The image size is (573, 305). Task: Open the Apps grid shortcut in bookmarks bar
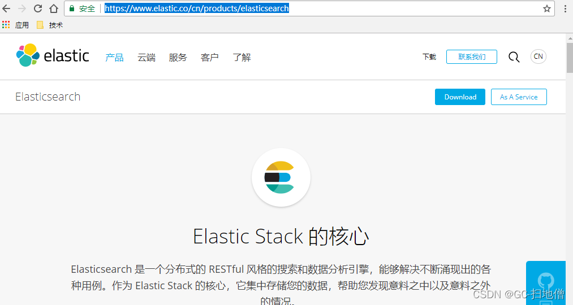coord(6,25)
